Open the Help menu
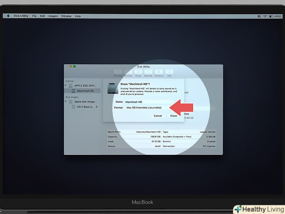 click(x=78, y=16)
